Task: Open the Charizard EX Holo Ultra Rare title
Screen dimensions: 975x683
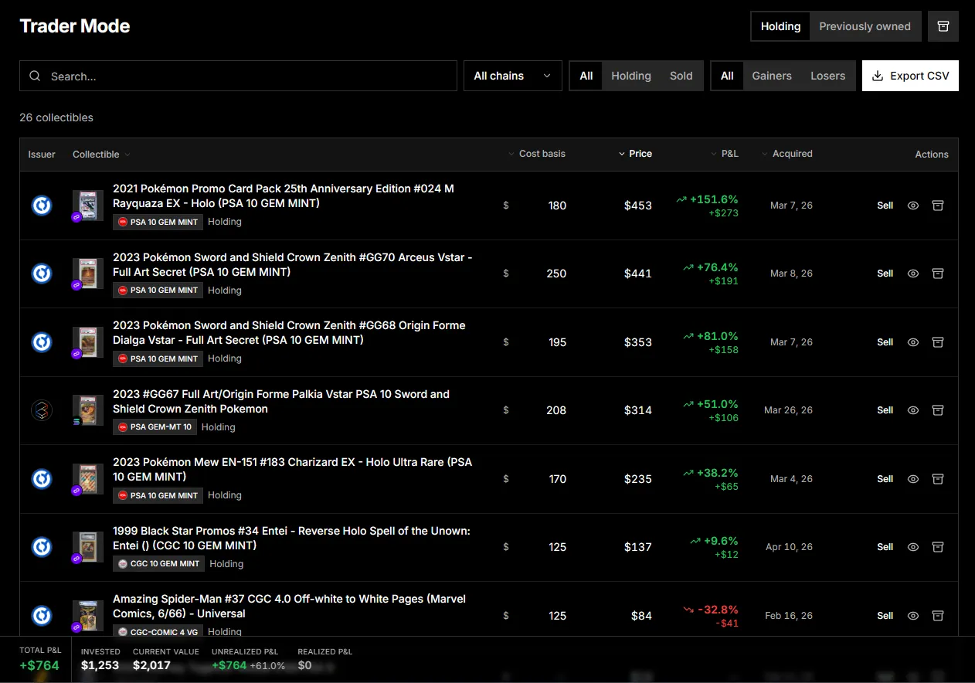Action: (292, 469)
